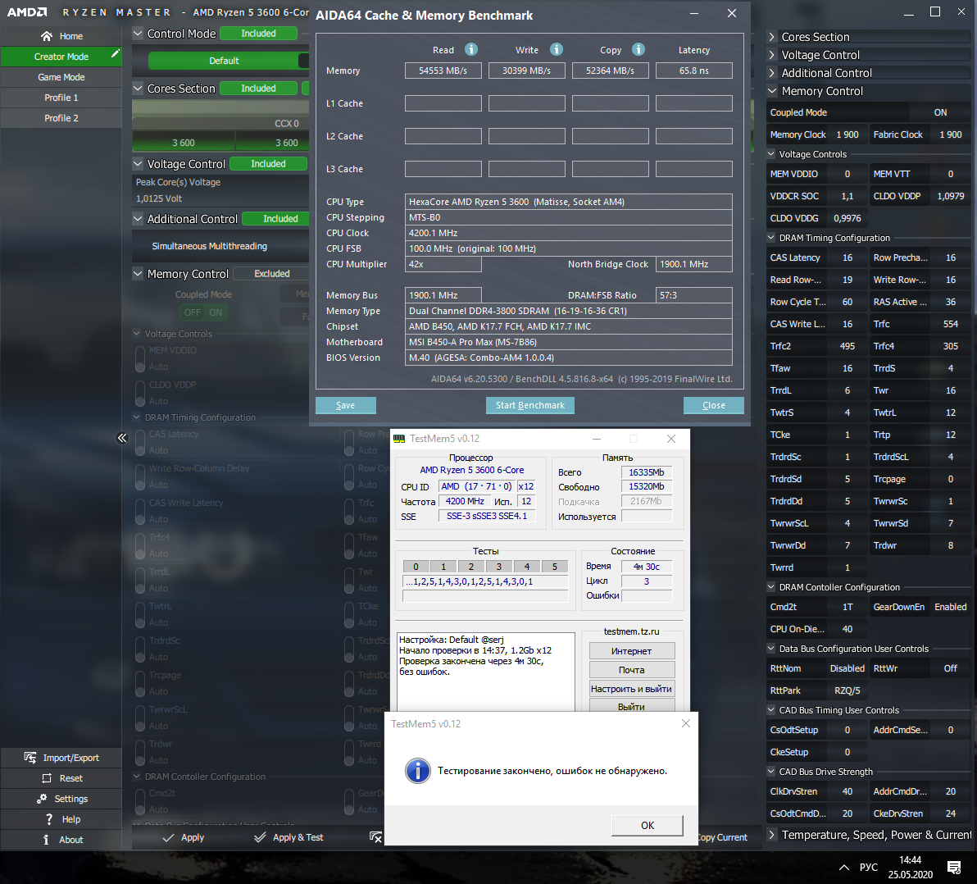Select Creator Mode profile
Image resolution: width=977 pixels, height=884 pixels.
coord(61,57)
